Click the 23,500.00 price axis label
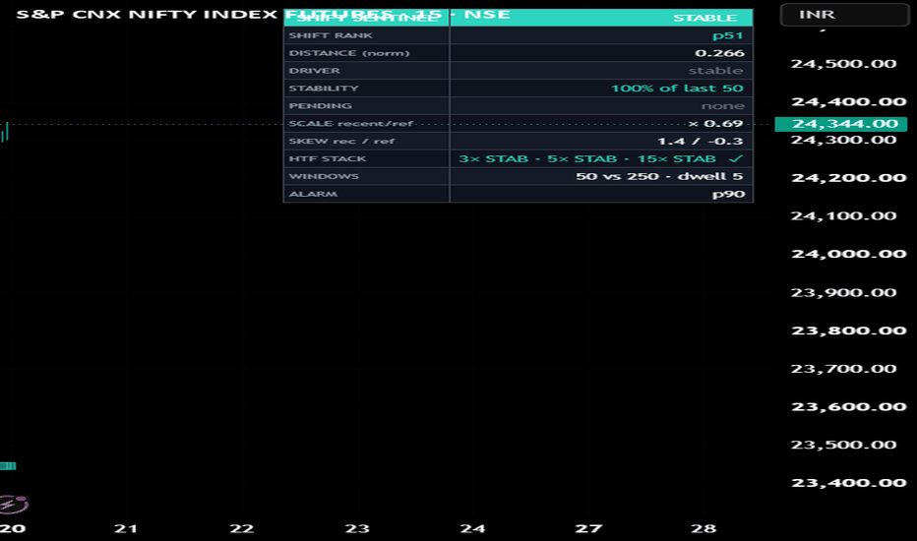The image size is (917, 541). (x=843, y=445)
